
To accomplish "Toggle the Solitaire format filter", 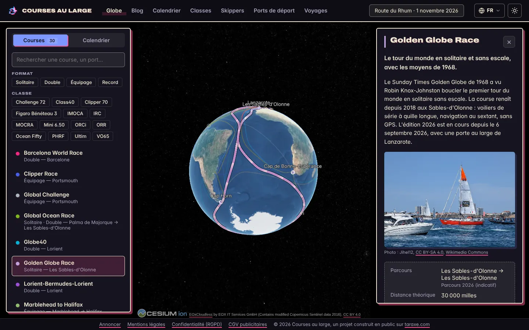I will [25, 82].
